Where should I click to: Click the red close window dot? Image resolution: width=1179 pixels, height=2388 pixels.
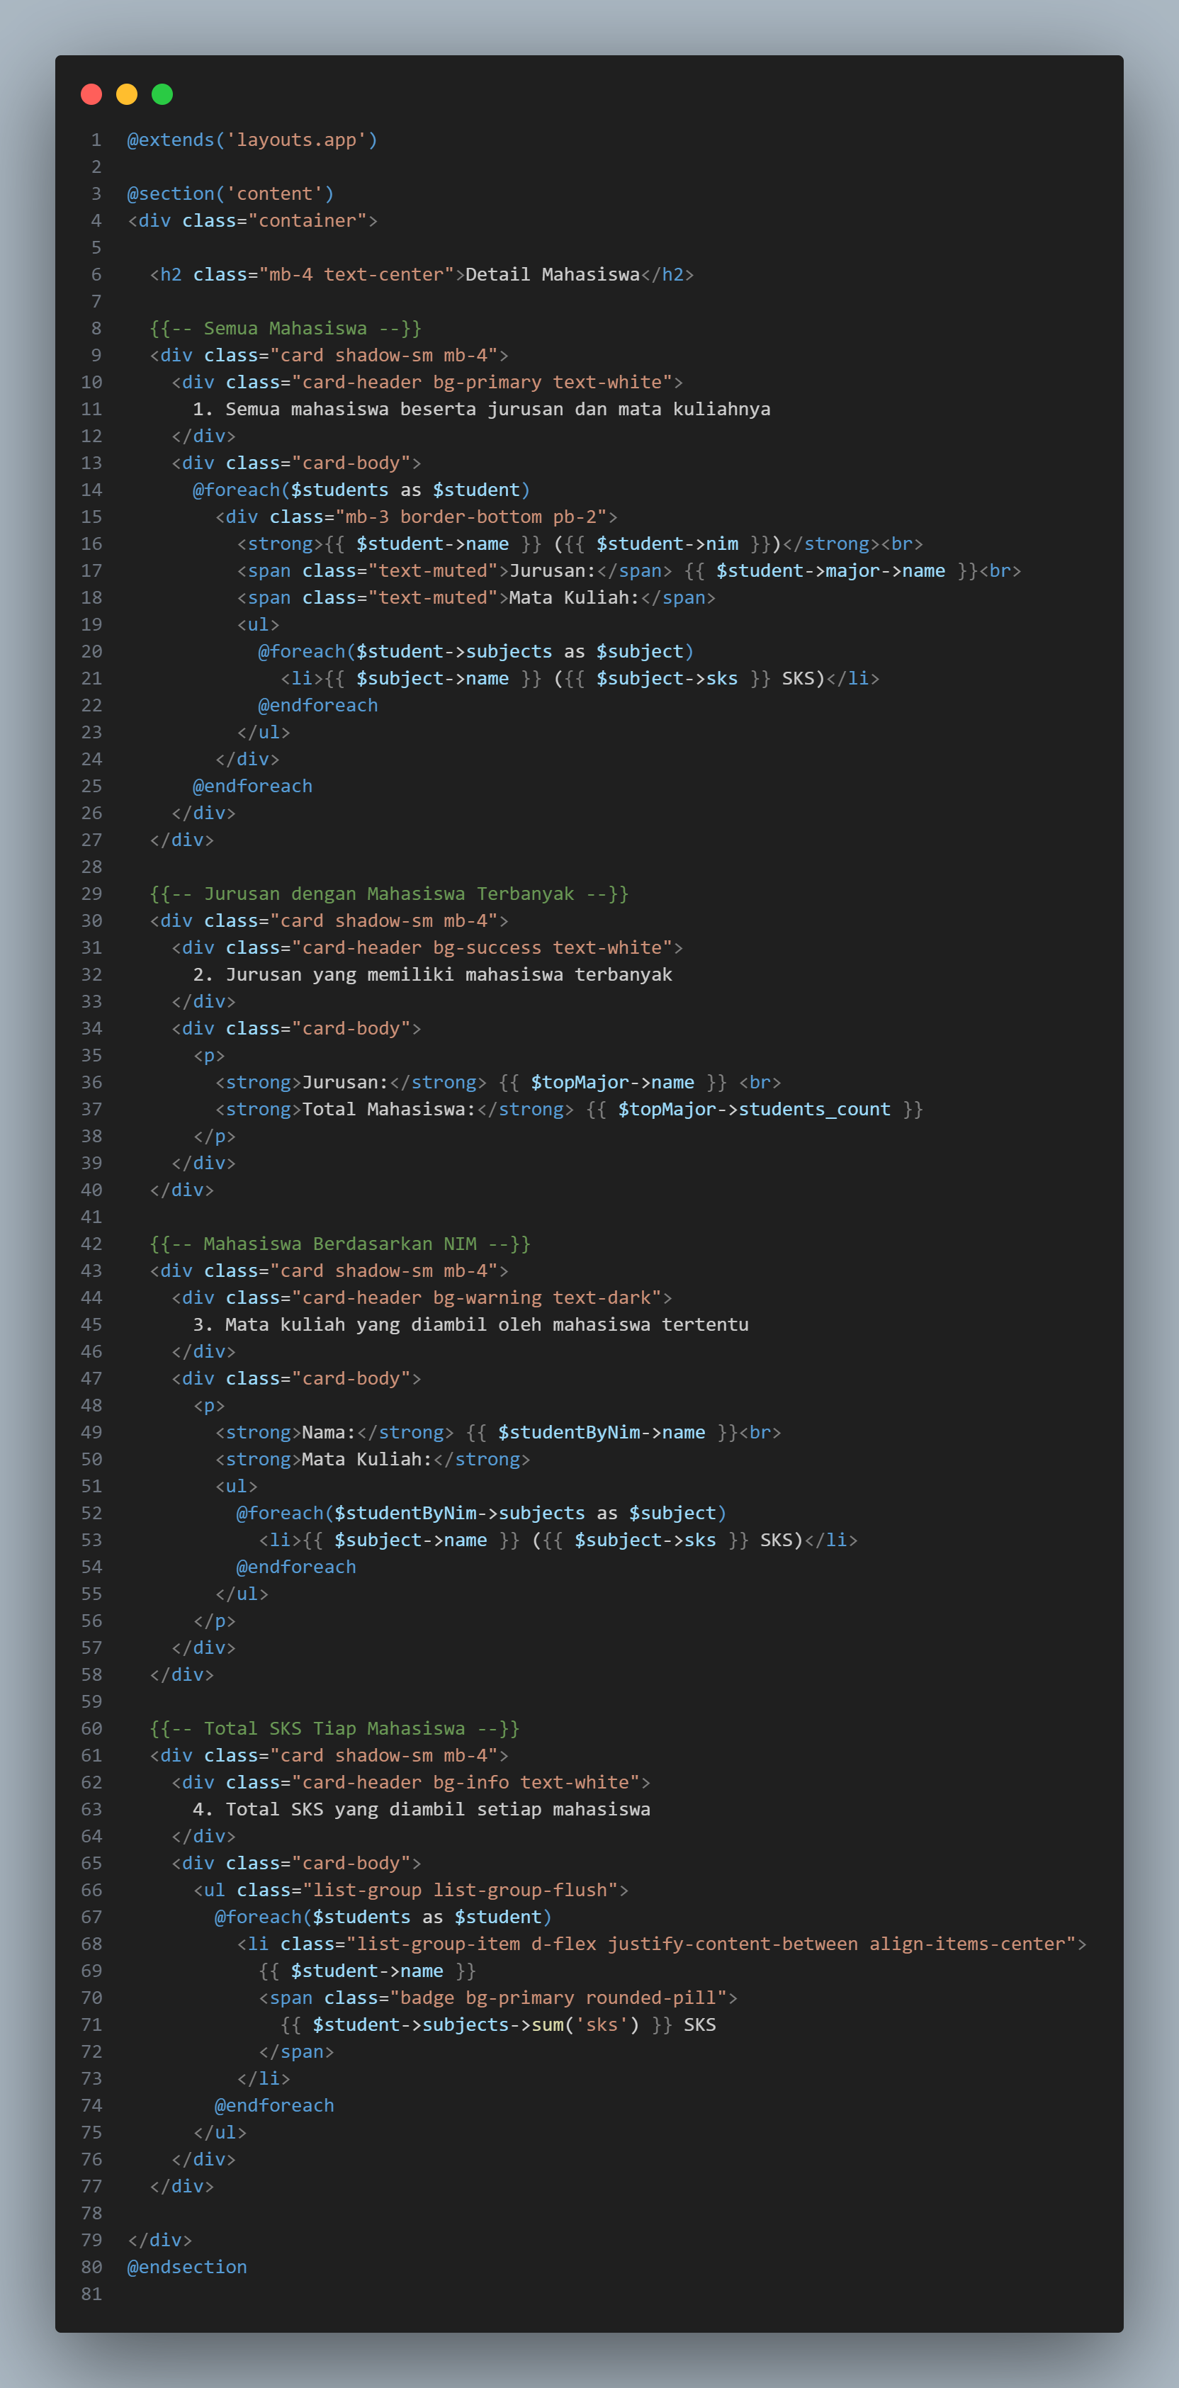91,94
